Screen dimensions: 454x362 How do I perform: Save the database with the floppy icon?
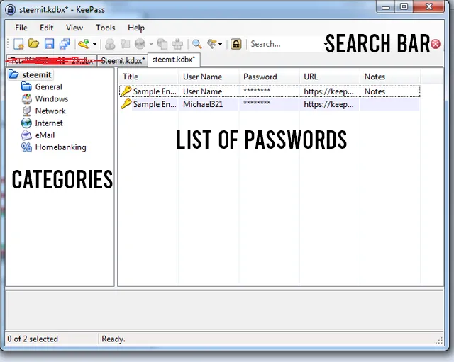[x=49, y=44]
